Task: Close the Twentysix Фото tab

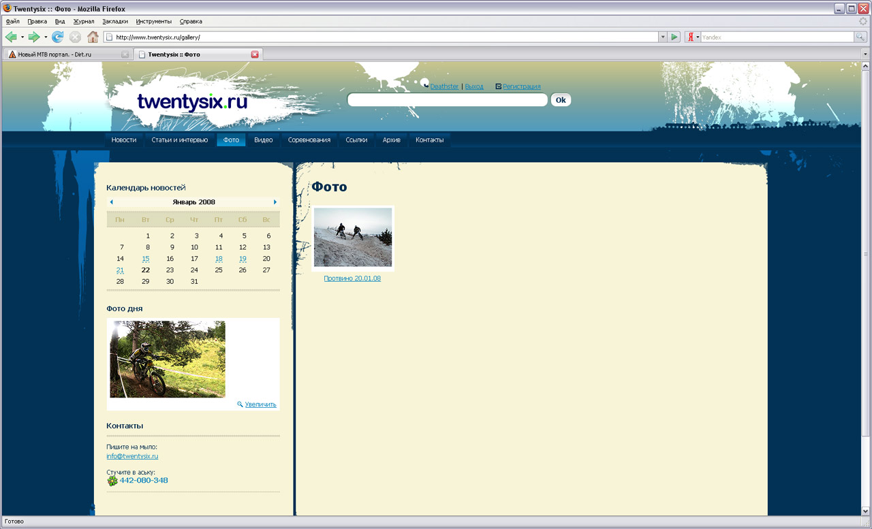Action: tap(255, 54)
